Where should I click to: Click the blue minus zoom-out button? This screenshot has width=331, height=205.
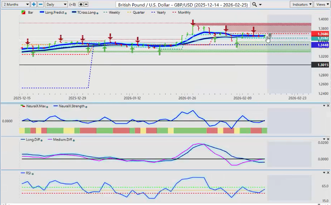(40, 4)
